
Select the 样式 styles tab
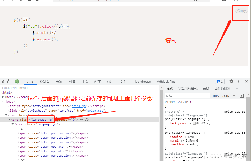[x=169, y=89]
